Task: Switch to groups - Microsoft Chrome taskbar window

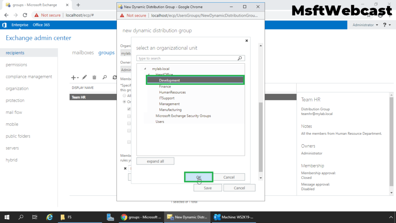Action: [141, 217]
